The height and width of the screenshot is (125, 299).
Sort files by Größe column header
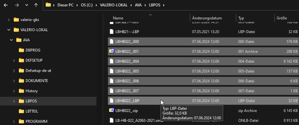click(282, 18)
